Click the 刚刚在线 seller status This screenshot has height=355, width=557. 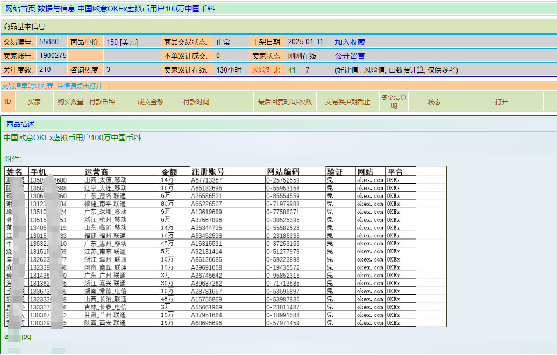[302, 56]
